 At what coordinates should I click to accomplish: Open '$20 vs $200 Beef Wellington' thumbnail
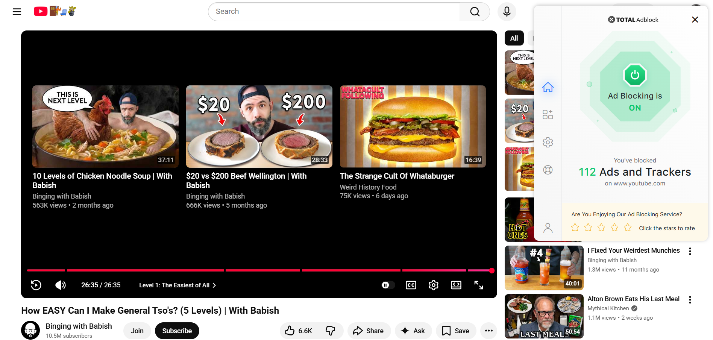point(259,126)
